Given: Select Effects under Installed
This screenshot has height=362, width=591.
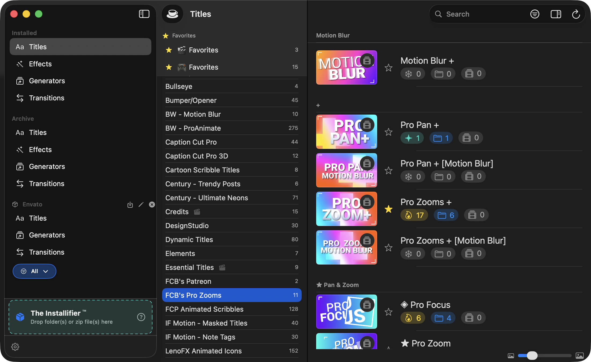Looking at the screenshot, I should click(40, 64).
